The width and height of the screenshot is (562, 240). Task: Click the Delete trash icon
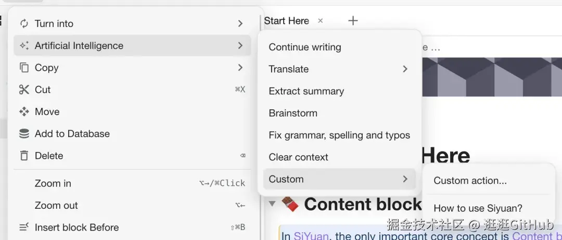click(24, 156)
